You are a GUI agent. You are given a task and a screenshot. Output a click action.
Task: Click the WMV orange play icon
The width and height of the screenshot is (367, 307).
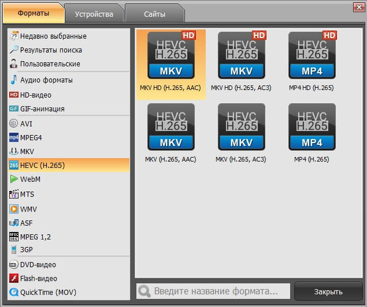pyautogui.click(x=14, y=209)
